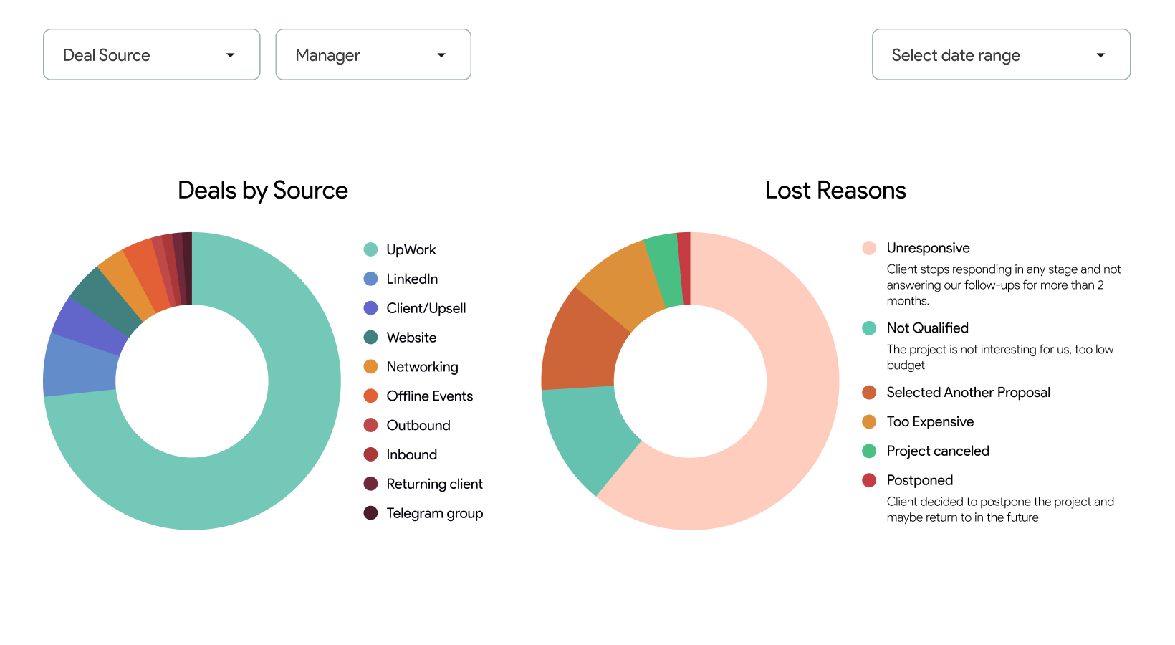This screenshot has width=1175, height=645.
Task: Click the LinkedIn legend color dot
Action: pos(370,279)
